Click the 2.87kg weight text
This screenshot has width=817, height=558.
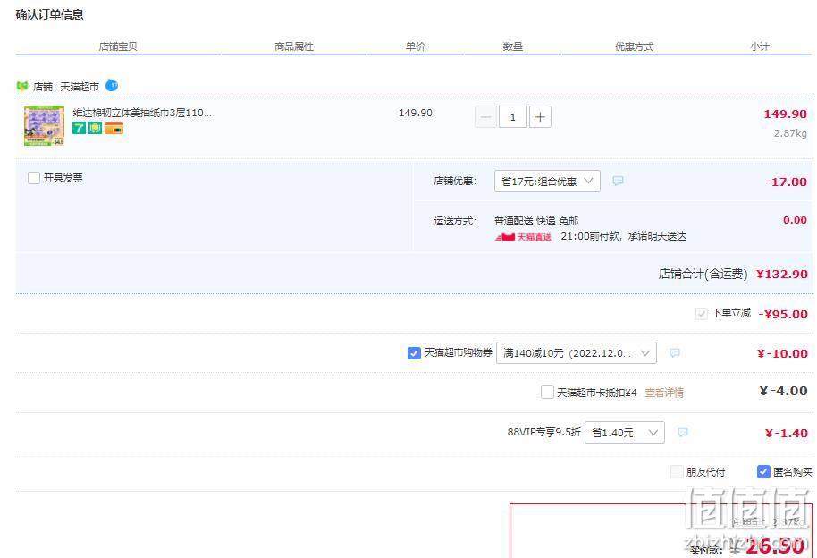790,133
